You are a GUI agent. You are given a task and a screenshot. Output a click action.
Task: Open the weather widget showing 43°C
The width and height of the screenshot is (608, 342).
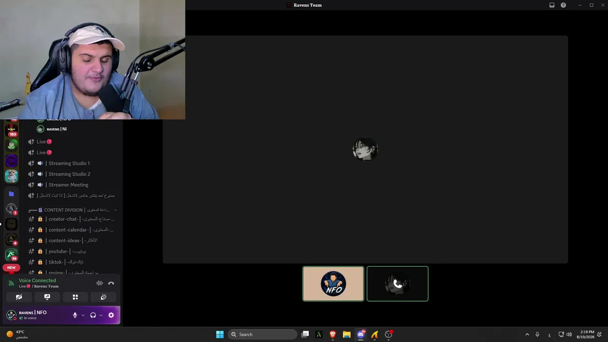click(17, 334)
